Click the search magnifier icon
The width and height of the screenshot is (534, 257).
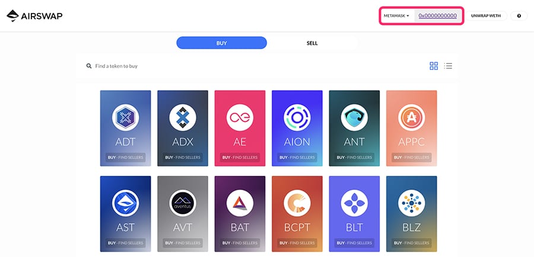[89, 66]
